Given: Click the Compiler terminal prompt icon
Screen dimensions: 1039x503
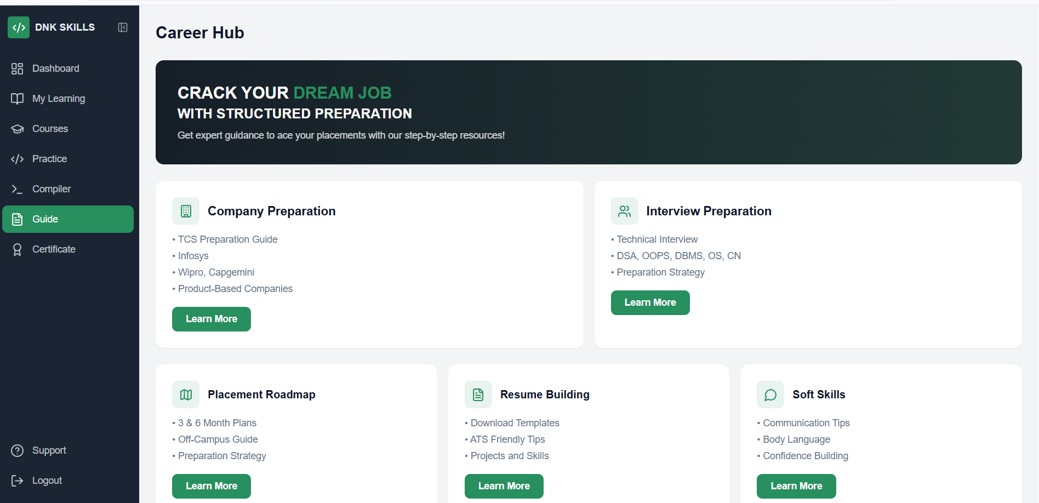Looking at the screenshot, I should click(x=18, y=189).
